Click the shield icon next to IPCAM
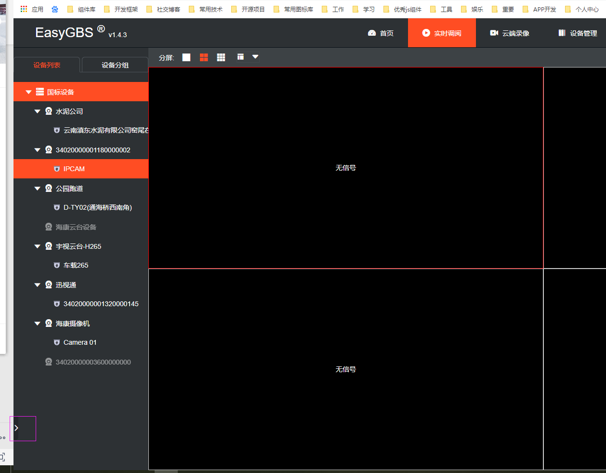Viewport: 606px width, 473px height. click(56, 169)
